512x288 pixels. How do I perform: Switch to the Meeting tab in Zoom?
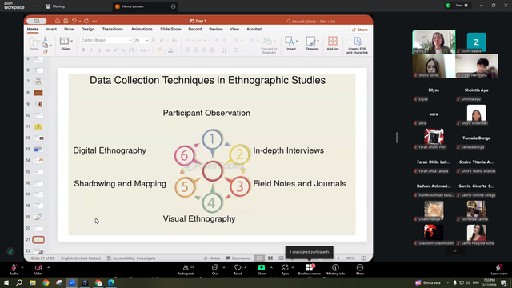[x=55, y=6]
